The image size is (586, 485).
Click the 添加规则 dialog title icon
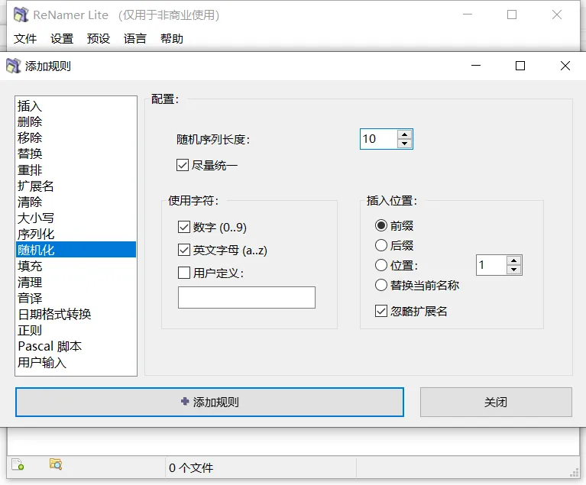coord(14,66)
